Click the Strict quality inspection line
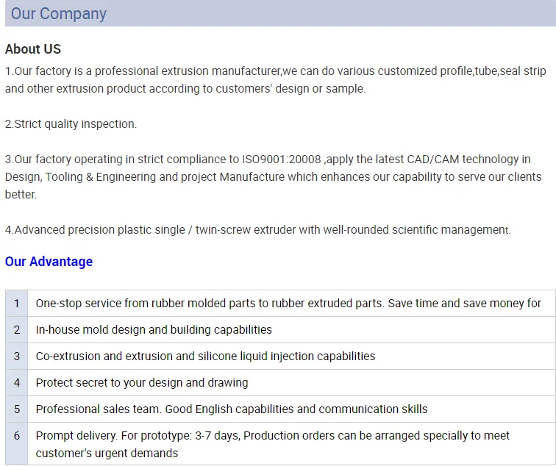Viewport: 556px width, 466px height. (71, 124)
